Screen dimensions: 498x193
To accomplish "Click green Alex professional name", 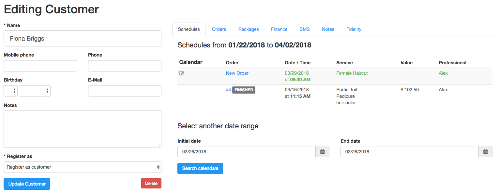I will pos(443,73).
